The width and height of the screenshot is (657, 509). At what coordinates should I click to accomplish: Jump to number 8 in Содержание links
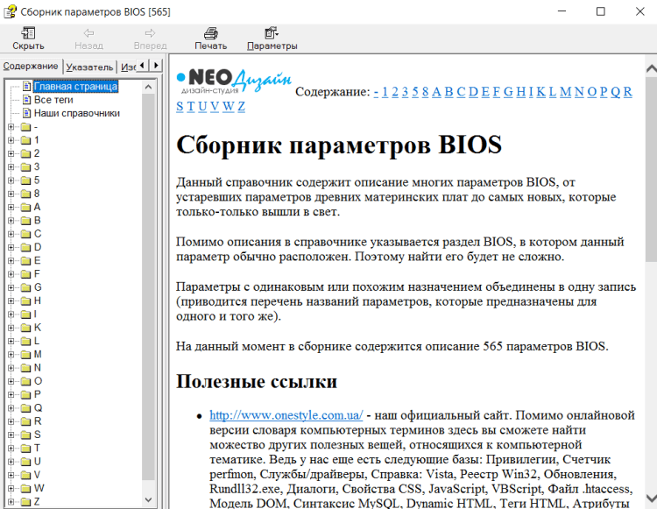click(x=425, y=91)
